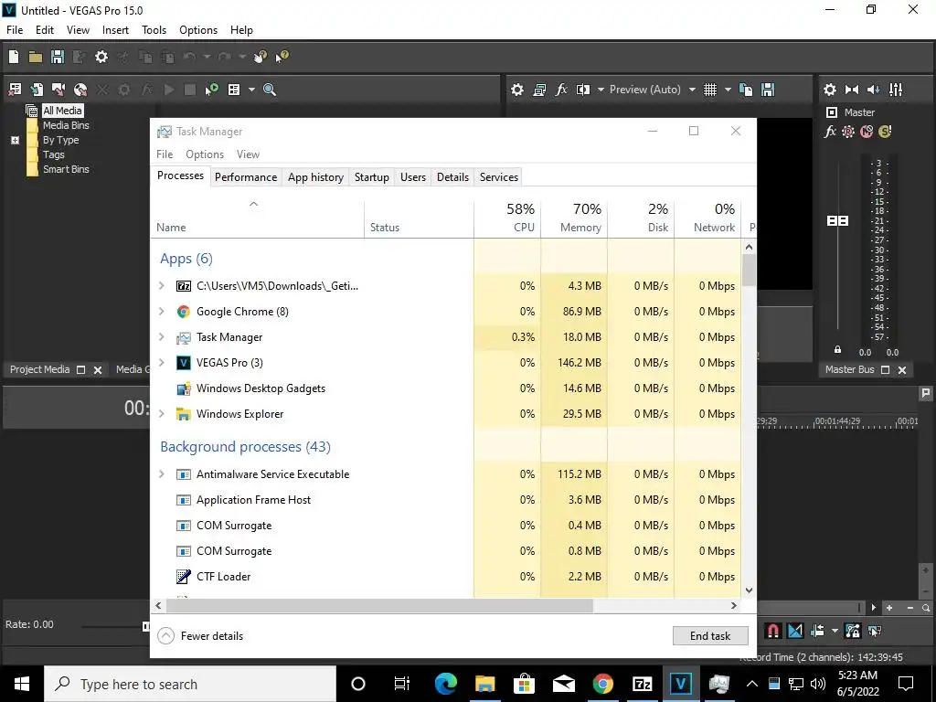Open the Edit menu in VEGAS Pro
Image resolution: width=936 pixels, height=702 pixels.
pos(45,30)
